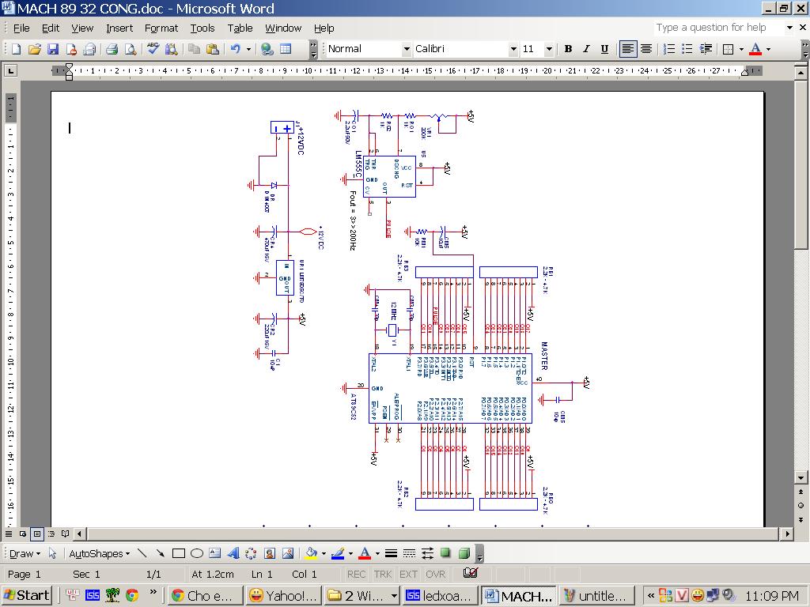Select the Oval drawing tool
This screenshot has width=810, height=607.
(197, 553)
